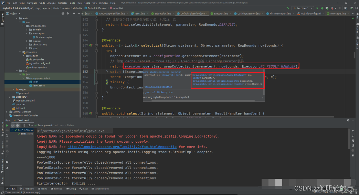Select test1 method result in test tree
359x195 pixels.
25,134
